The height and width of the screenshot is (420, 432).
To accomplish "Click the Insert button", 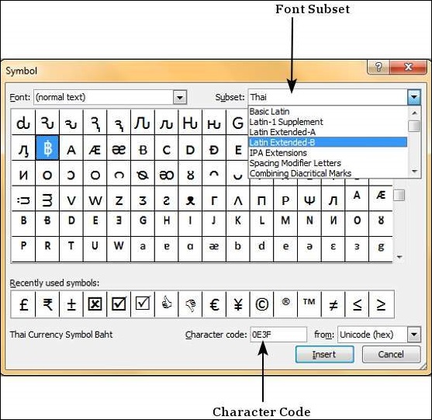I will click(x=324, y=354).
